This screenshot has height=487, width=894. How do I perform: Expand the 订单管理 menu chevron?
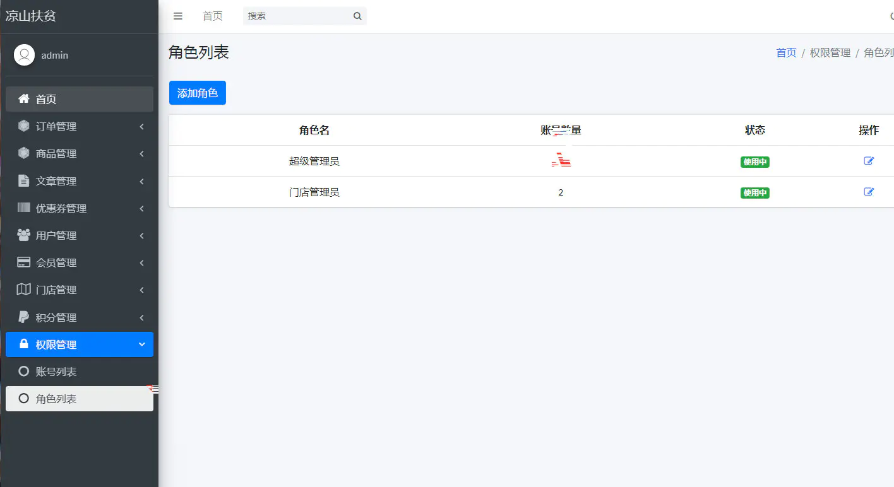pyautogui.click(x=142, y=126)
